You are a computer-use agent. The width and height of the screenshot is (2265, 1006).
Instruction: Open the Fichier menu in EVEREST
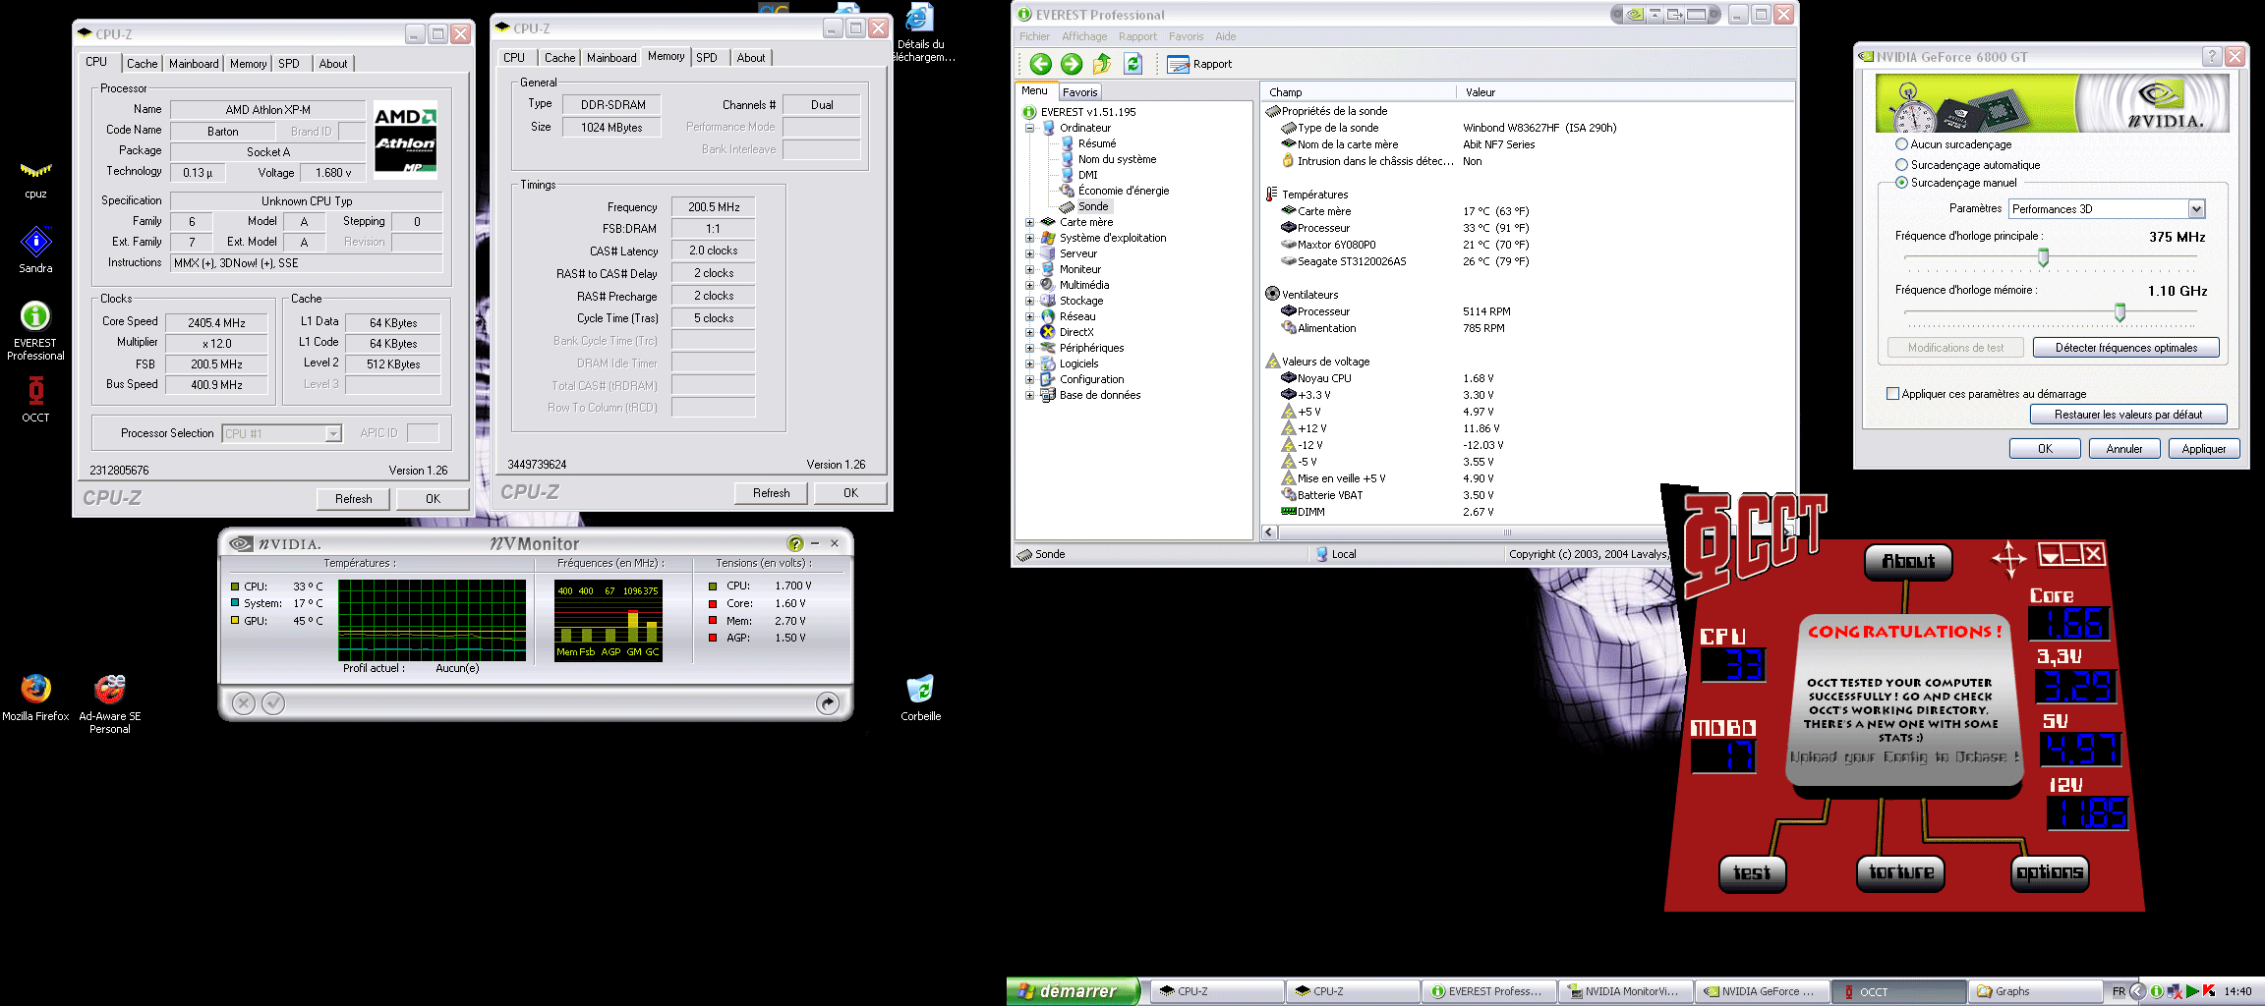[1034, 36]
